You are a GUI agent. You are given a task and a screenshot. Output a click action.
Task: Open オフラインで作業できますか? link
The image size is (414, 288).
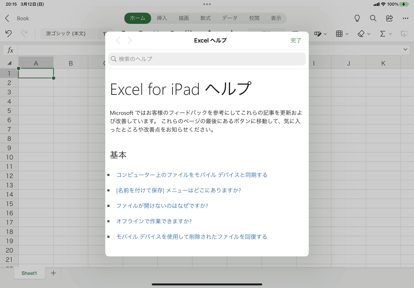coord(154,221)
